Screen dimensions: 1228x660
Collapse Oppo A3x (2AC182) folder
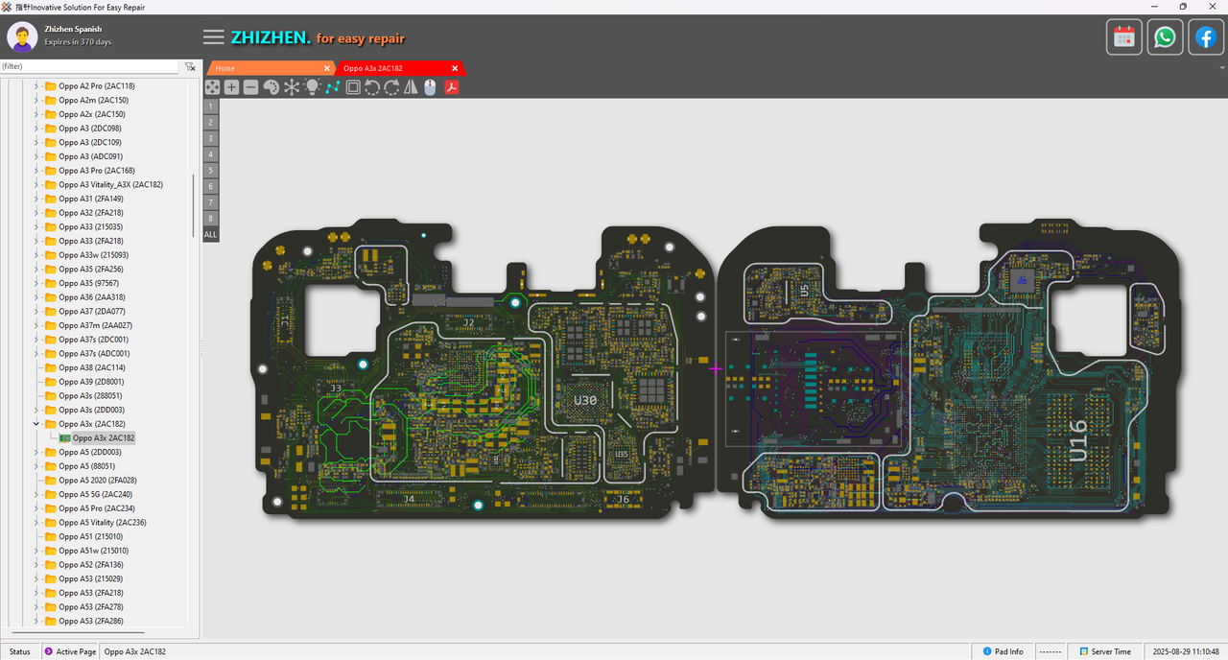pyautogui.click(x=36, y=424)
